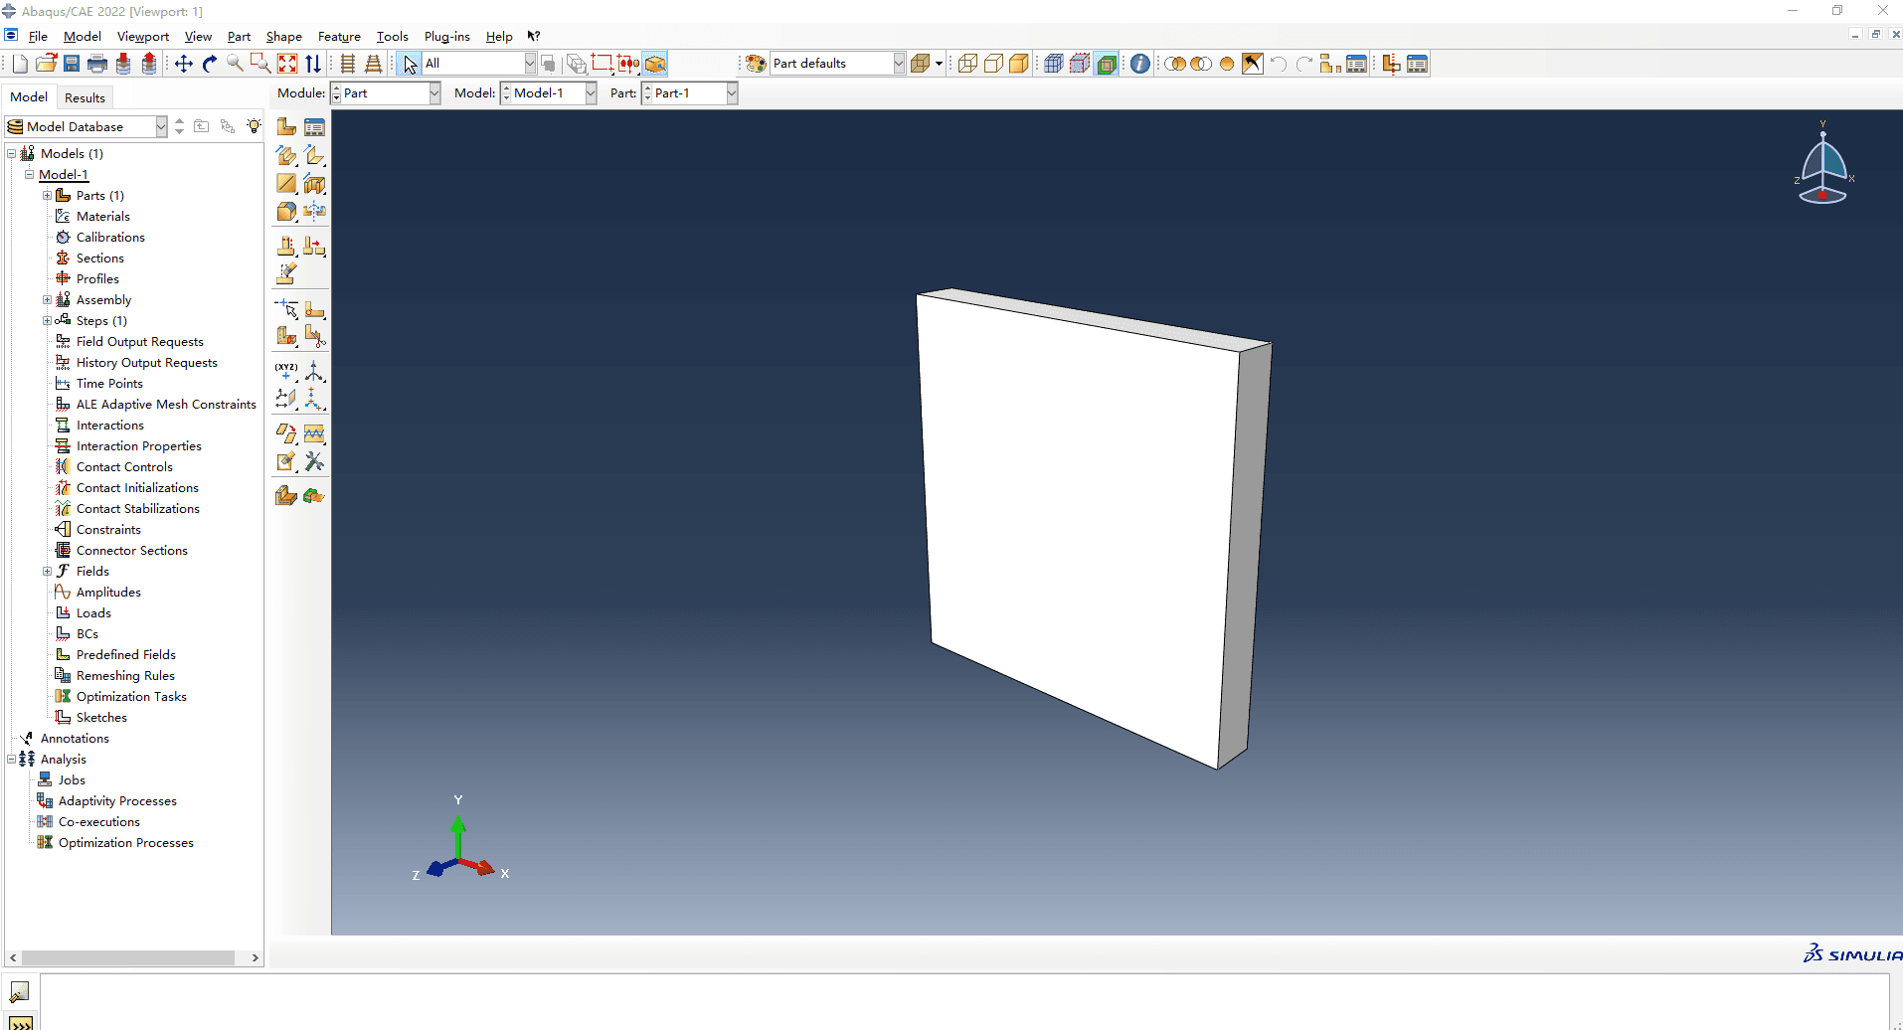Click the Auto-Fit View icon
1903x1030 pixels.
[x=287, y=64]
